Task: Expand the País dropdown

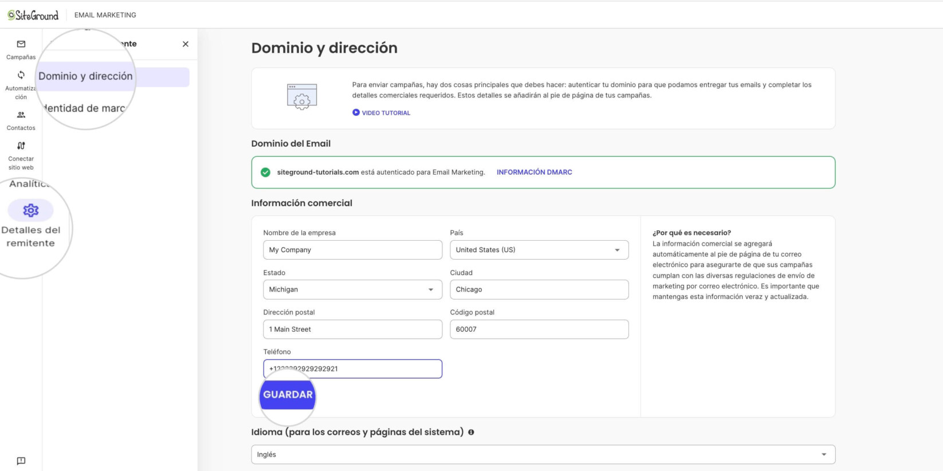Action: (x=539, y=250)
